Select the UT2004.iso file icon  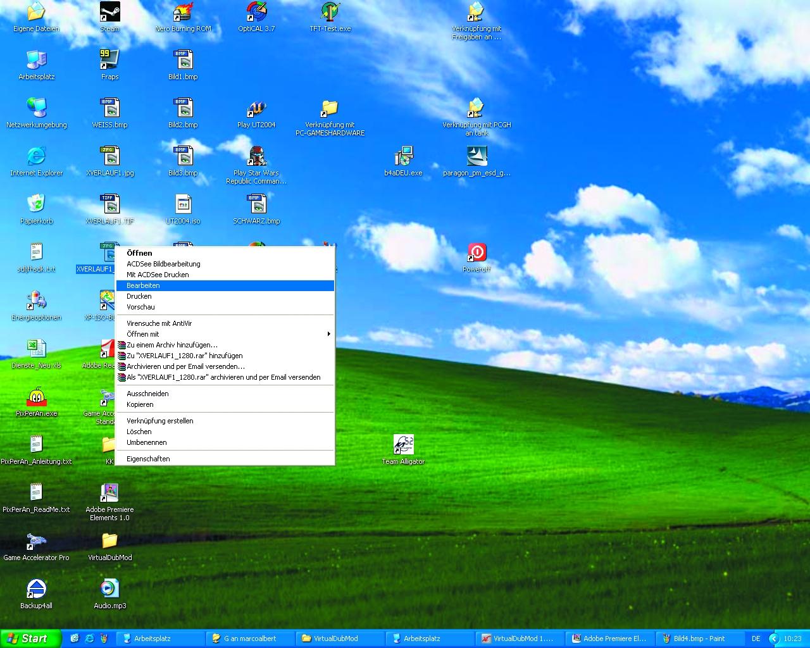pos(183,204)
